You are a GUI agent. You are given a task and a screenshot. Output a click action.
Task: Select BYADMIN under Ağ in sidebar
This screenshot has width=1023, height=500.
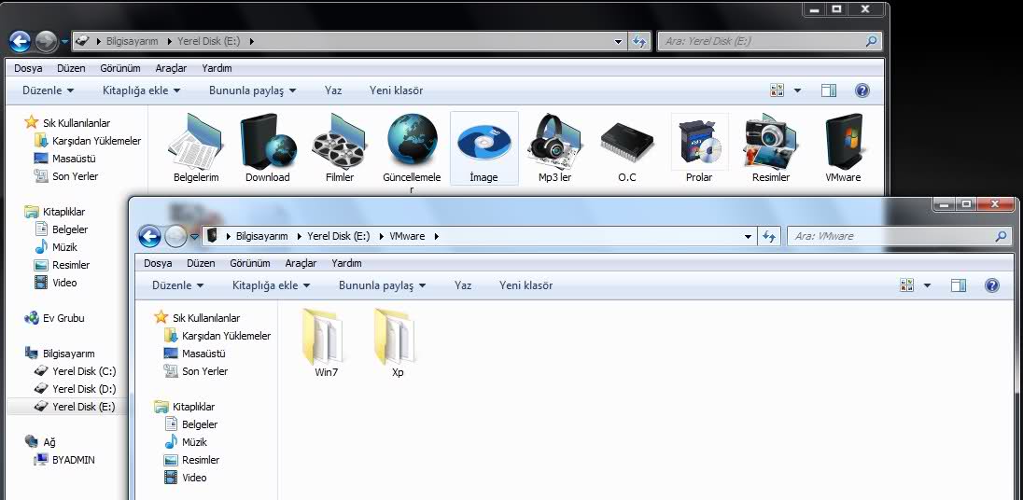tap(63, 460)
